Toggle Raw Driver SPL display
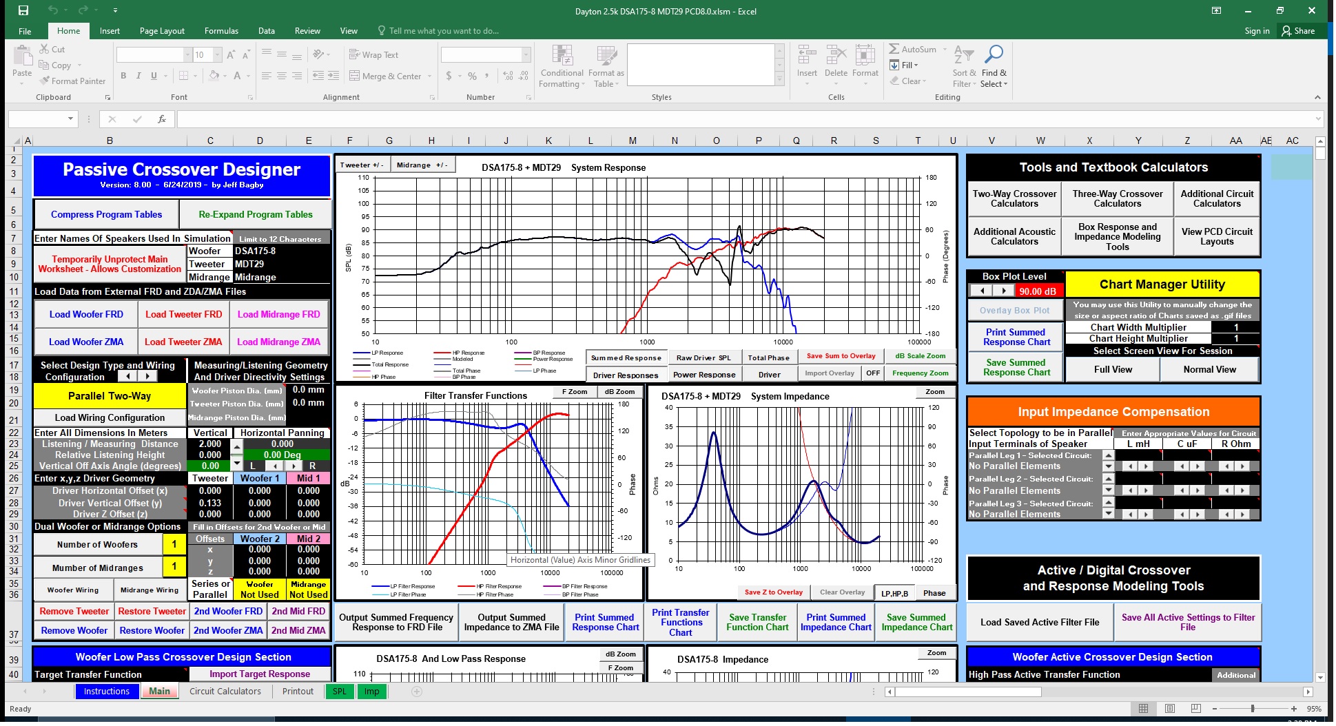The width and height of the screenshot is (1336, 726). tap(703, 357)
